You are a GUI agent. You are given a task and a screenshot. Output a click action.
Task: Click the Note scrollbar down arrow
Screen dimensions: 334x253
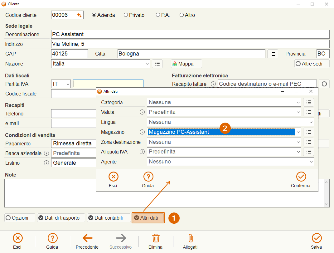pyautogui.click(x=326, y=204)
